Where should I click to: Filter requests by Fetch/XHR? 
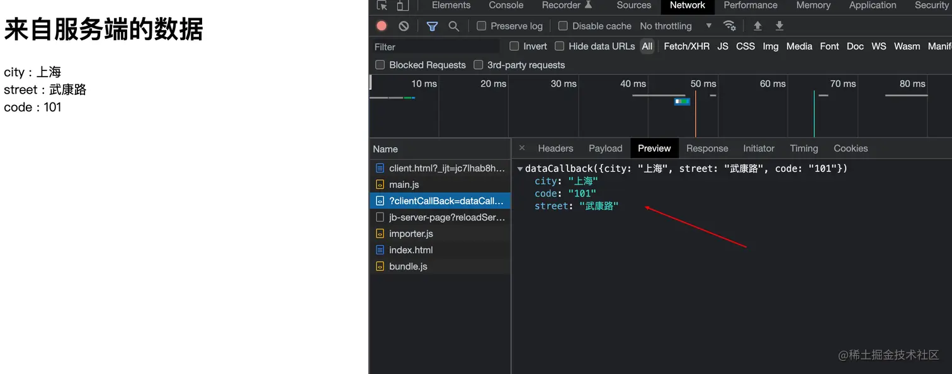[x=686, y=46]
